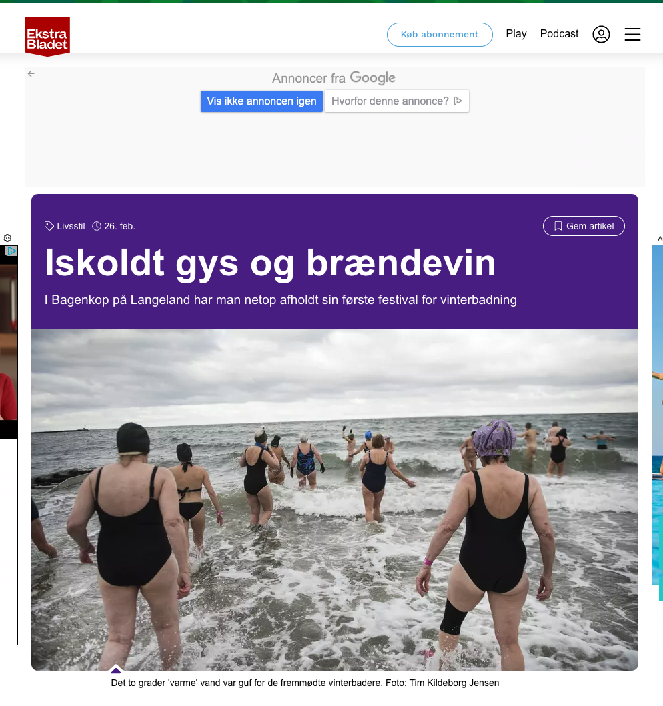
Task: Click the gear icon above the left ad
Action: (7, 238)
